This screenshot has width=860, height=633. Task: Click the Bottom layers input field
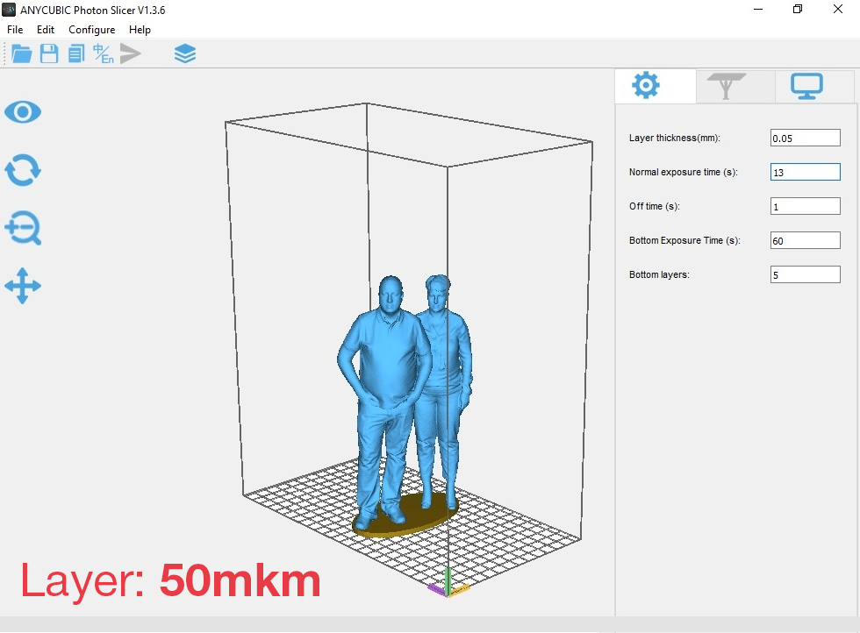tap(806, 274)
